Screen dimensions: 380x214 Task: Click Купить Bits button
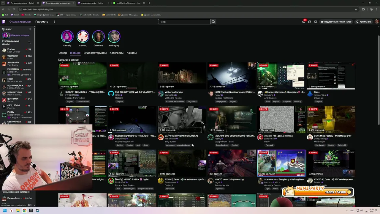tap(363, 22)
